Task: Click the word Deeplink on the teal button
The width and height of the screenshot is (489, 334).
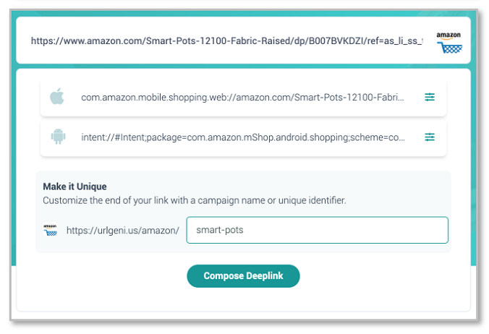Action: point(265,276)
